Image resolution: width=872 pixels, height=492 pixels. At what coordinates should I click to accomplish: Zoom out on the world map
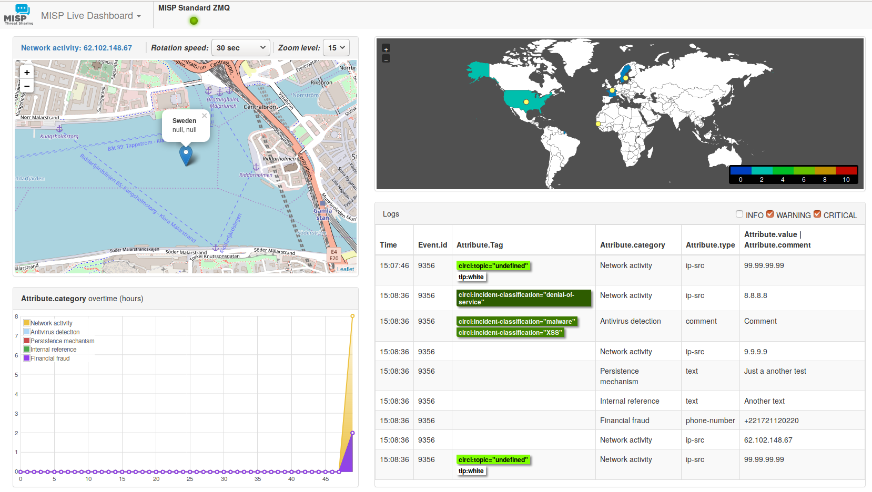[386, 59]
